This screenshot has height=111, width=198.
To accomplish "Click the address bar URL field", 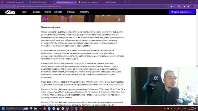I will [92, 6].
